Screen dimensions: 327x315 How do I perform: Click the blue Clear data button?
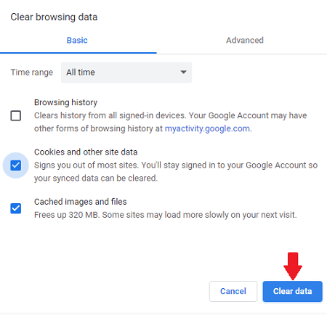(292, 291)
